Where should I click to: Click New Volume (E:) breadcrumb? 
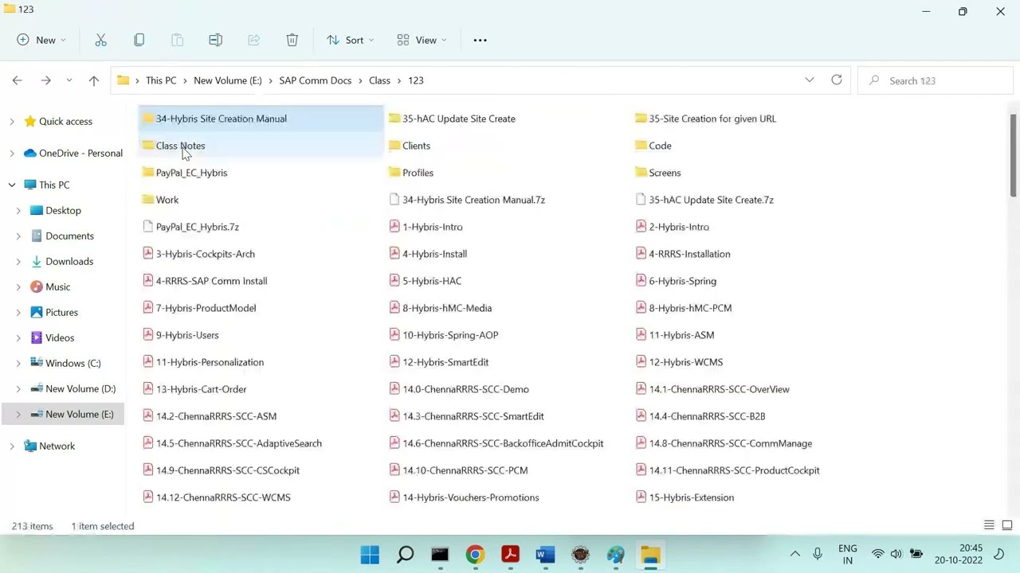pyautogui.click(x=228, y=80)
